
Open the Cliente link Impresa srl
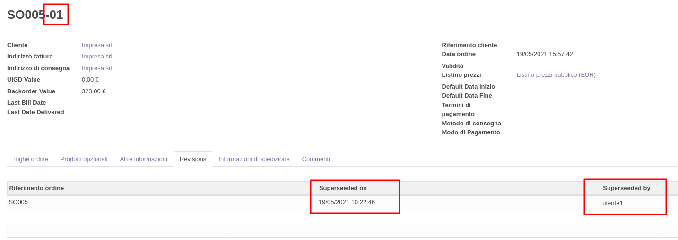click(97, 45)
